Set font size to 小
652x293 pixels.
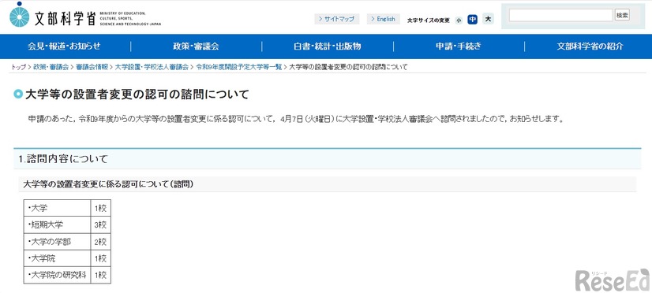click(x=459, y=20)
